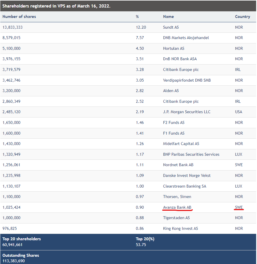Select Thorsen, Simen shareholder name
The width and height of the screenshot is (257, 264).
(x=177, y=197)
